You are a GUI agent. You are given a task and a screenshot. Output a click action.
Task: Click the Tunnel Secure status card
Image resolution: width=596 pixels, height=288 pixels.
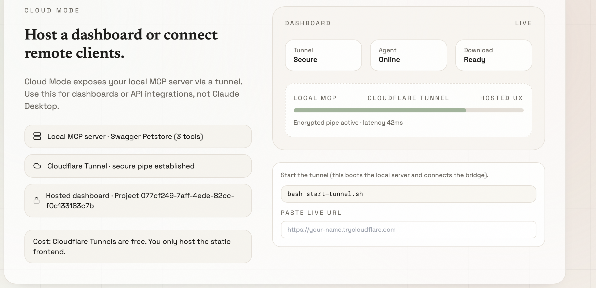click(x=323, y=55)
